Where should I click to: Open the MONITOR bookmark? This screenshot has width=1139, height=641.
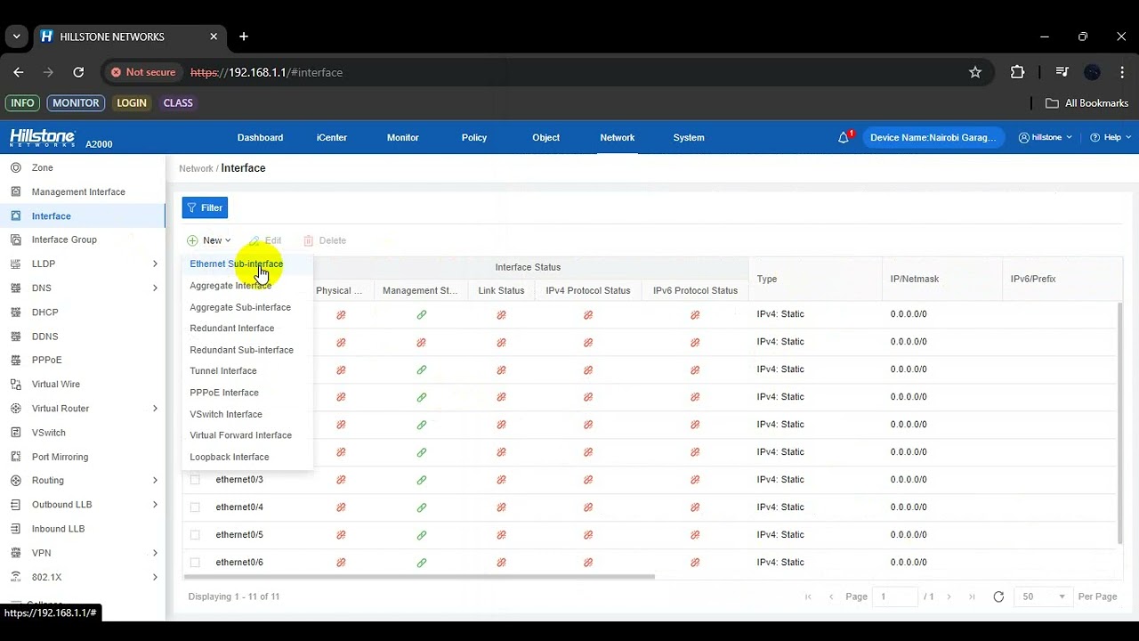(x=76, y=102)
